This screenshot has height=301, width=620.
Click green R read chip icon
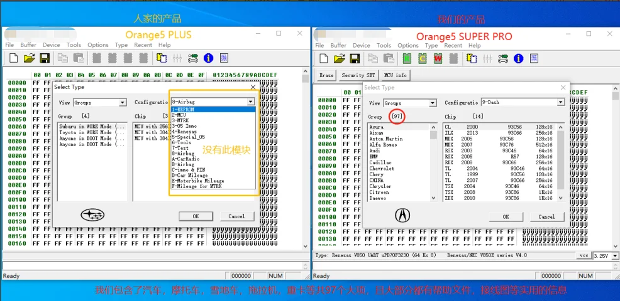(407, 59)
